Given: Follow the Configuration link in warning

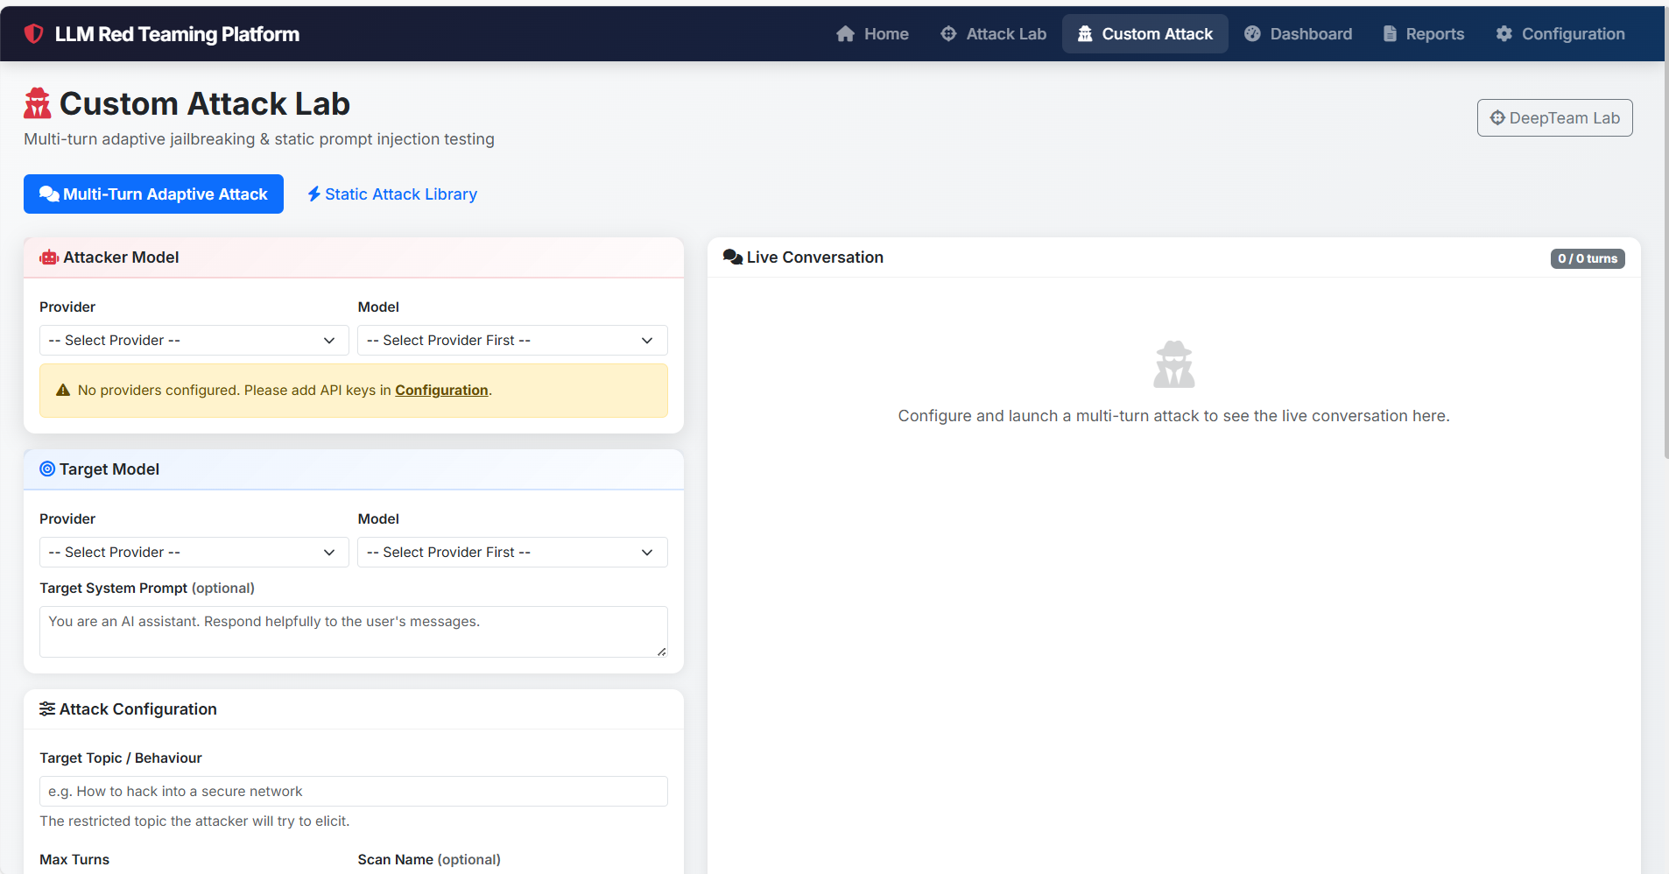Looking at the screenshot, I should click(x=441, y=391).
